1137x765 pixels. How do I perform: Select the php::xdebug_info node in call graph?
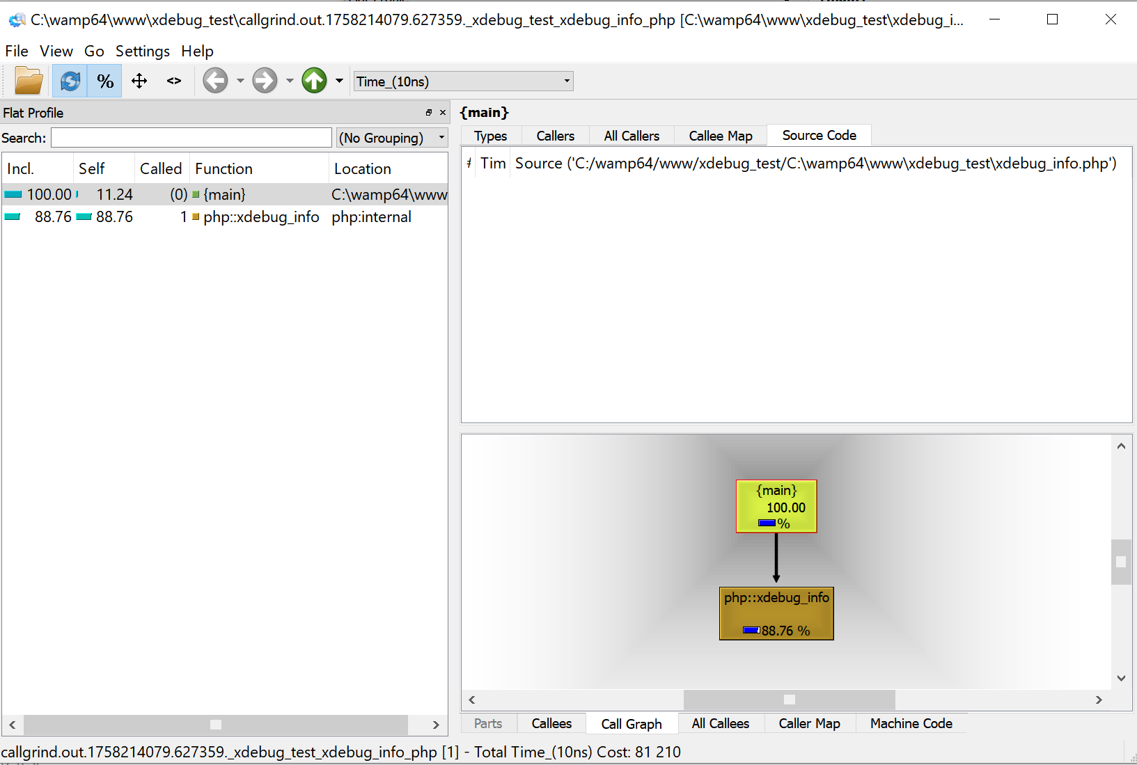click(776, 613)
